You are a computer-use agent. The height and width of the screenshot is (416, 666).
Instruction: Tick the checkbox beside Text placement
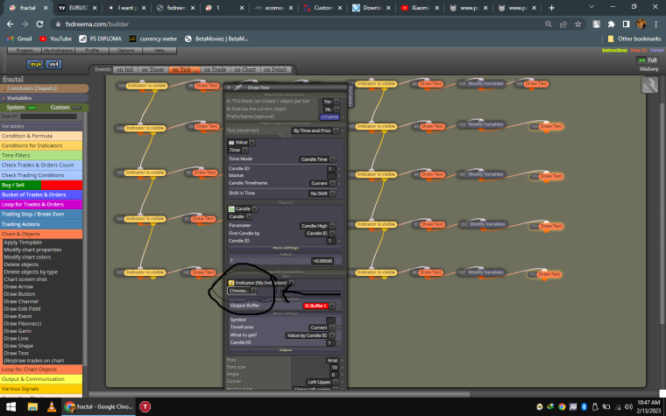pos(343,130)
